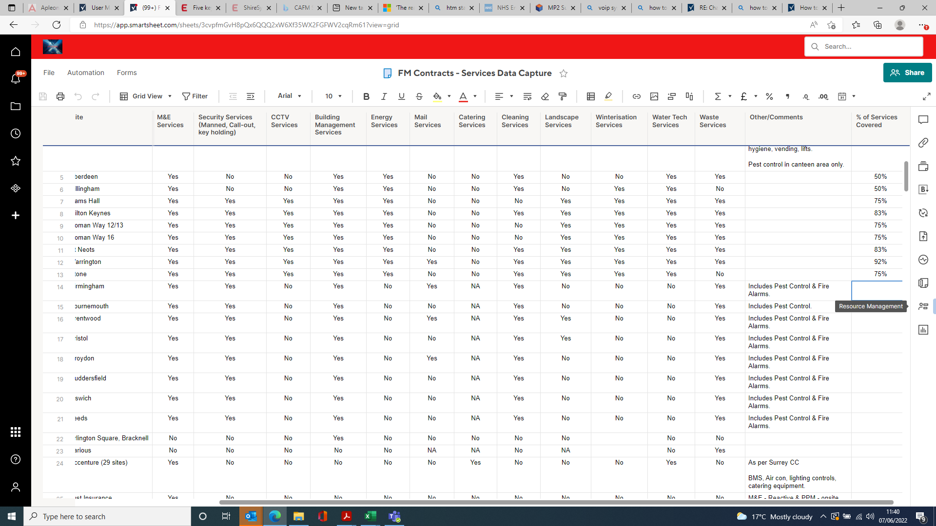Expand the date format dropdown arrow
The height and width of the screenshot is (526, 936).
(854, 96)
